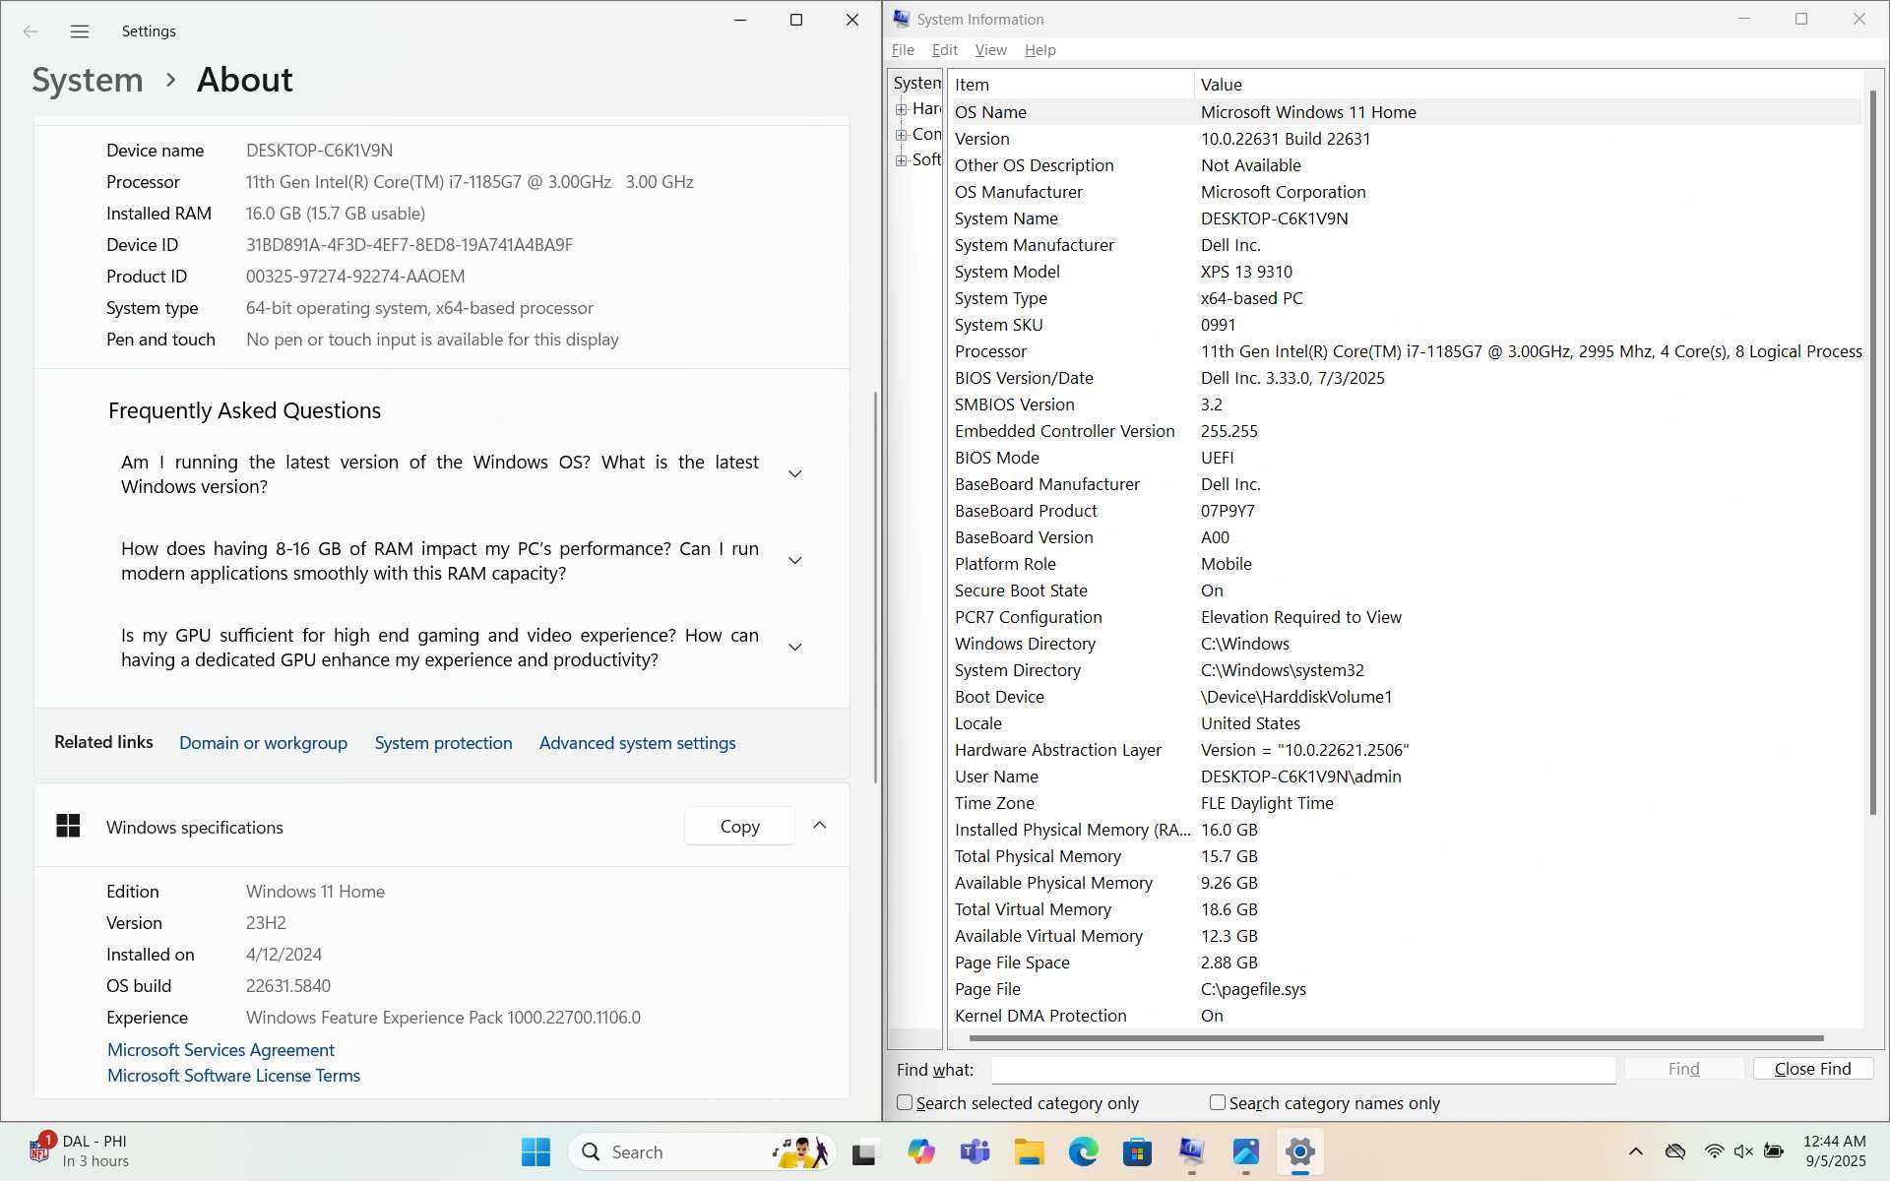Open the clock showing 12:44 AM

pyautogui.click(x=1834, y=1150)
